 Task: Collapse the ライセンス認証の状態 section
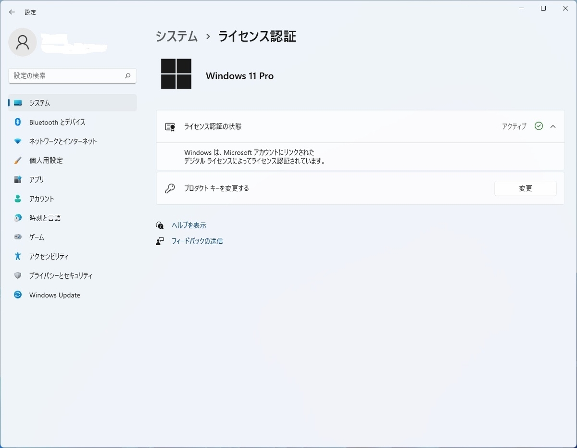[553, 126]
